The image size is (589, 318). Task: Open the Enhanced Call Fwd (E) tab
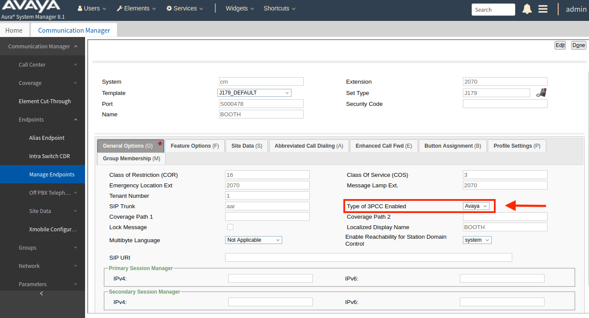click(x=384, y=146)
